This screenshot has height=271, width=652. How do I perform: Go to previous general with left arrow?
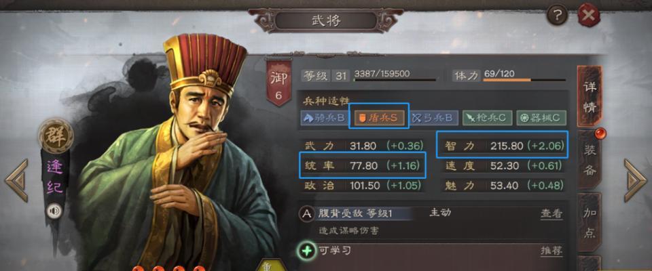point(16,180)
